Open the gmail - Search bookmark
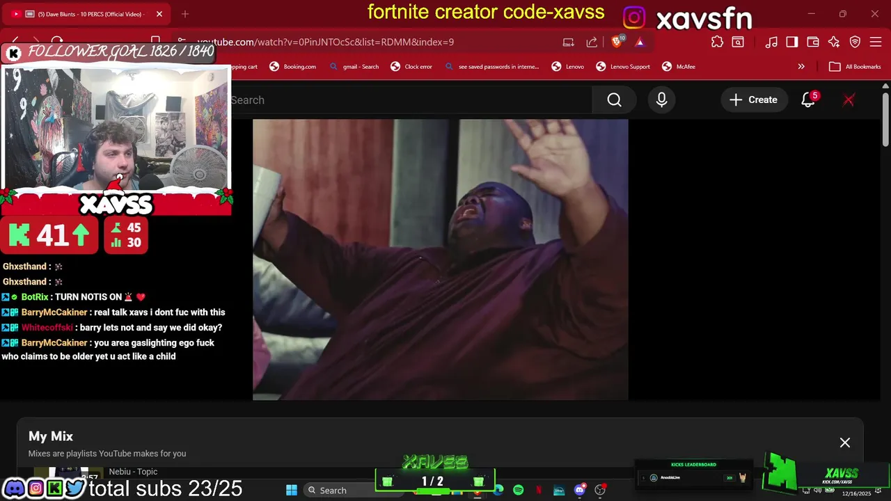The width and height of the screenshot is (891, 501). pyautogui.click(x=354, y=67)
